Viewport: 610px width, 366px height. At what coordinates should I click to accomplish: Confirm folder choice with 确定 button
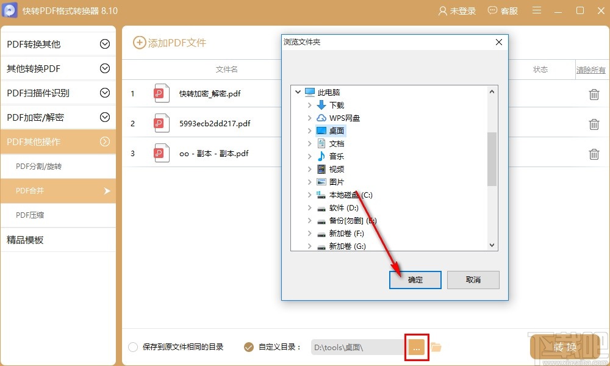point(415,280)
